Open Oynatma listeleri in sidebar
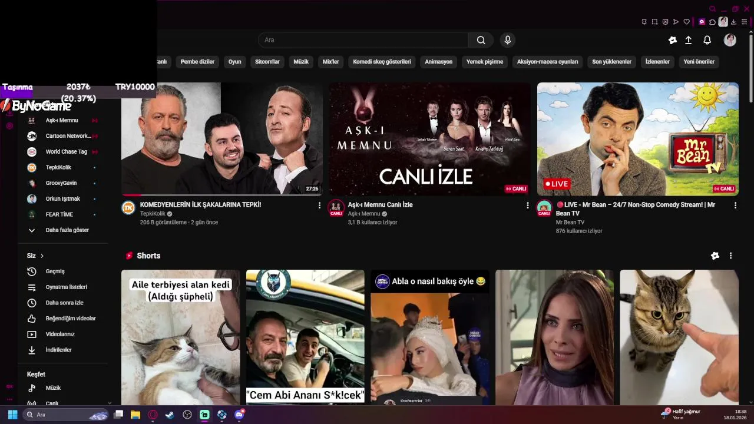754x424 pixels. click(63, 287)
